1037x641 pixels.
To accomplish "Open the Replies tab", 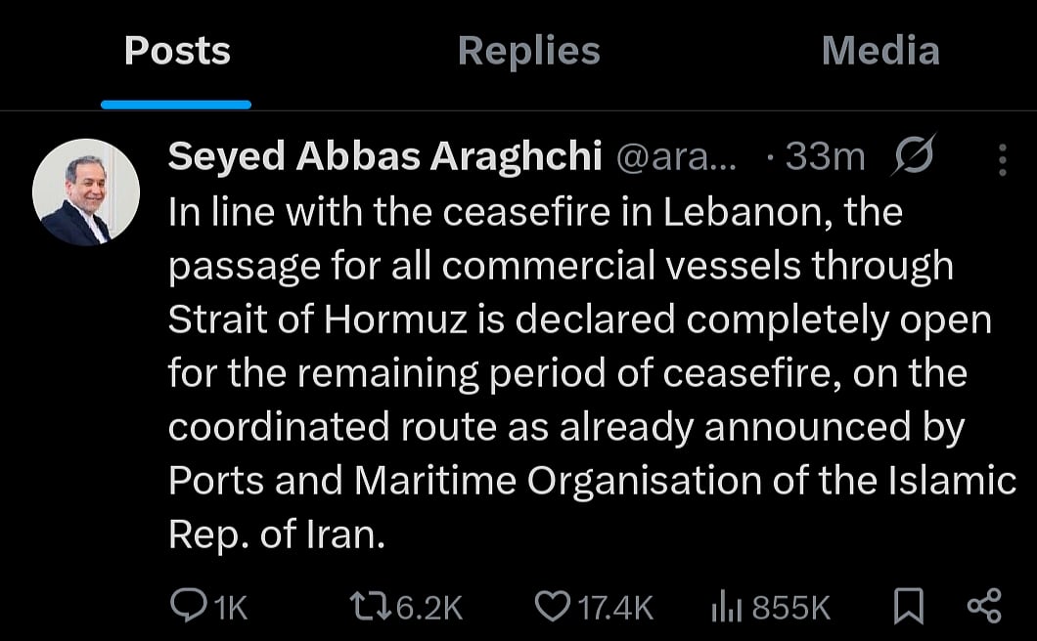I will 528,52.
